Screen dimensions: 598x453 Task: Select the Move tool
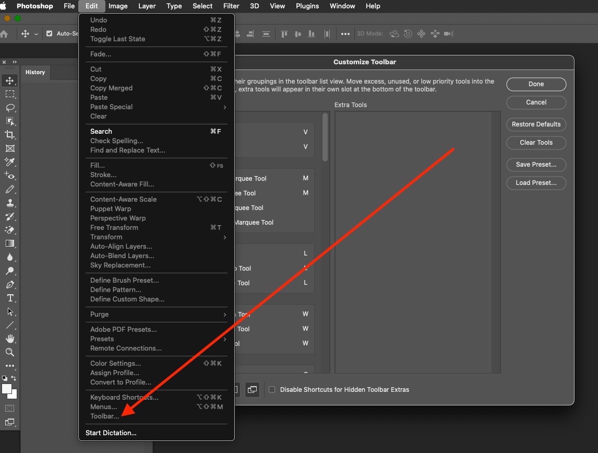[x=9, y=80]
